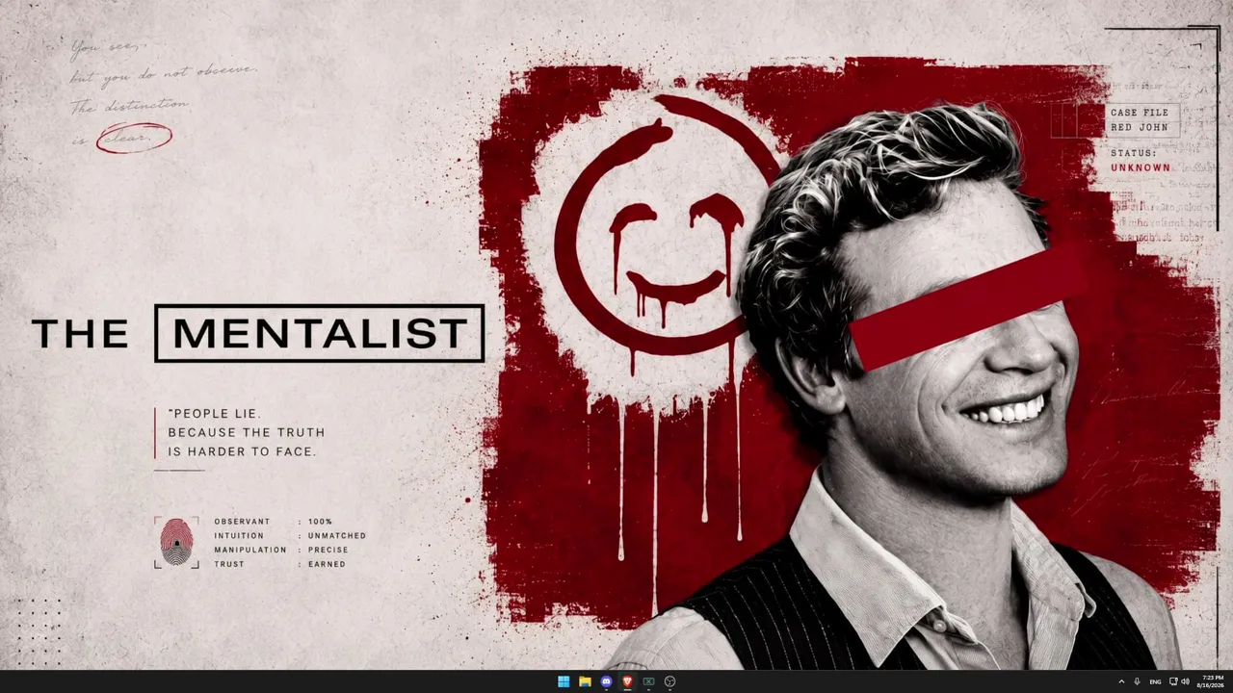The height and width of the screenshot is (693, 1233).
Task: Open the volume speaker control
Action: pyautogui.click(x=1186, y=681)
